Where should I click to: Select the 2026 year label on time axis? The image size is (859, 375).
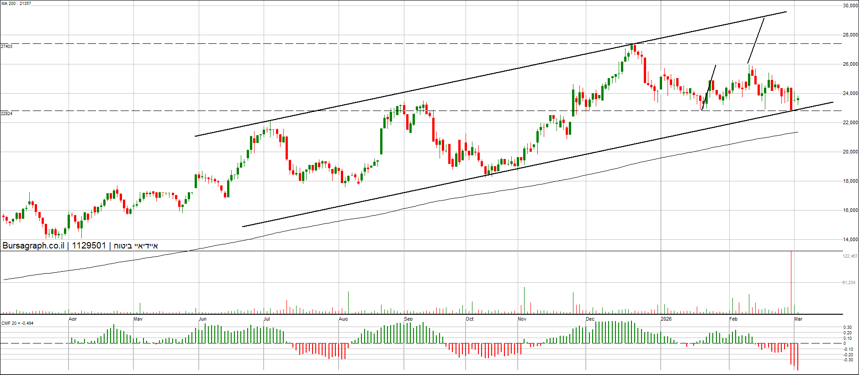click(x=666, y=319)
